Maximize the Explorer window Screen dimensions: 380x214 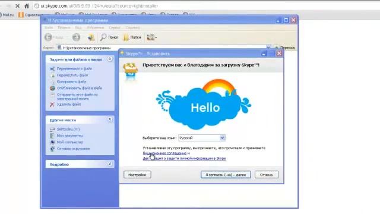pos(286,20)
